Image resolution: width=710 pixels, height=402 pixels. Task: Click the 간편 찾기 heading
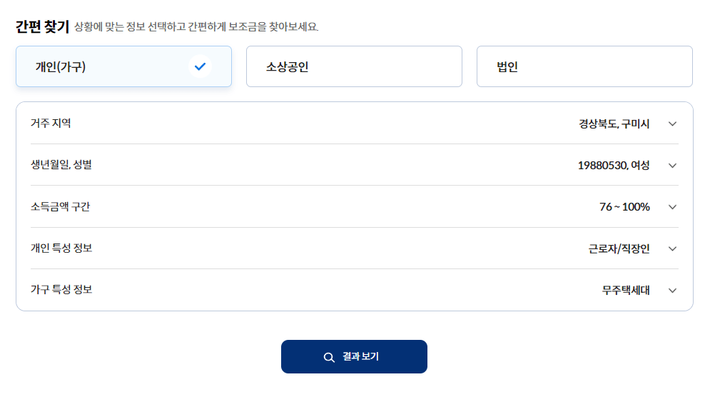click(42, 26)
